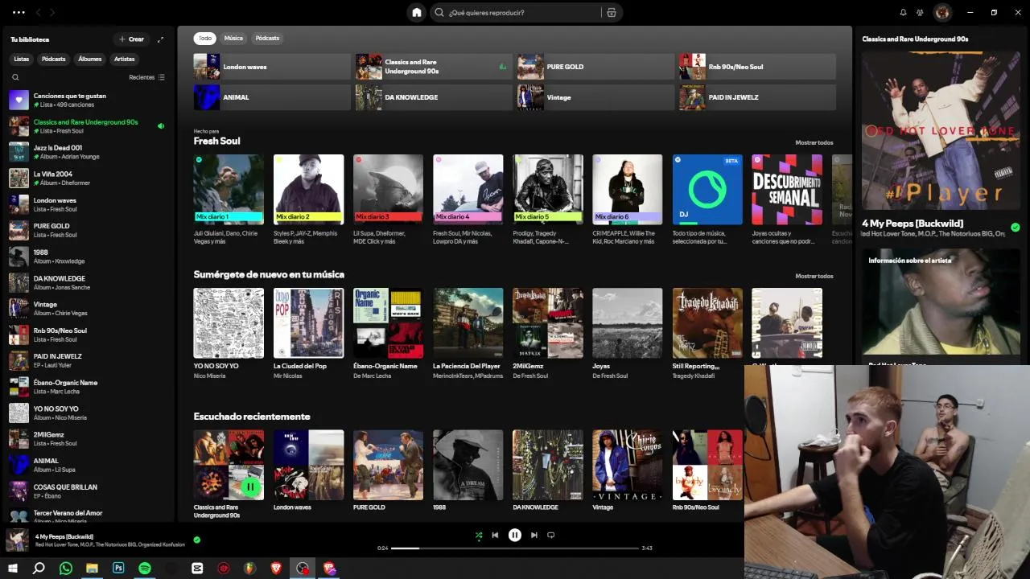Open PAID IN JEWELZ shortcut tile

point(757,97)
